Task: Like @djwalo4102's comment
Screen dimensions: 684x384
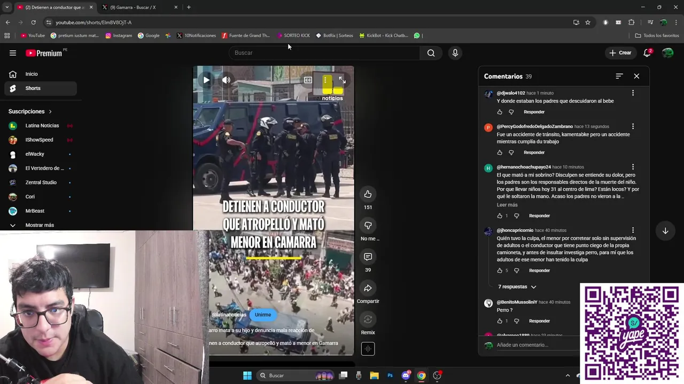Action: [500, 112]
